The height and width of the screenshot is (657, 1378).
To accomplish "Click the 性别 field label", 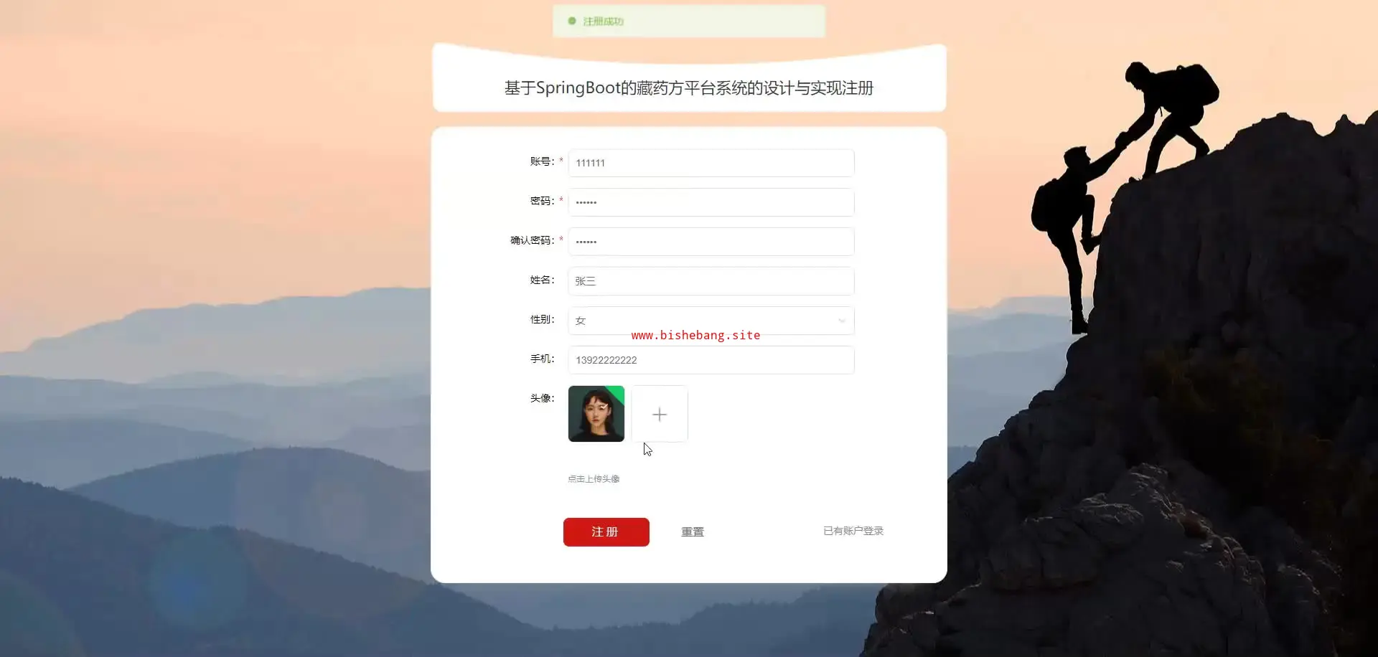I will pos(542,319).
